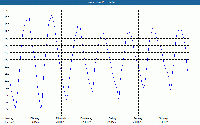Click the 17,0 y-axis value
The width and height of the screenshot is (200, 125).
click(7, 31)
